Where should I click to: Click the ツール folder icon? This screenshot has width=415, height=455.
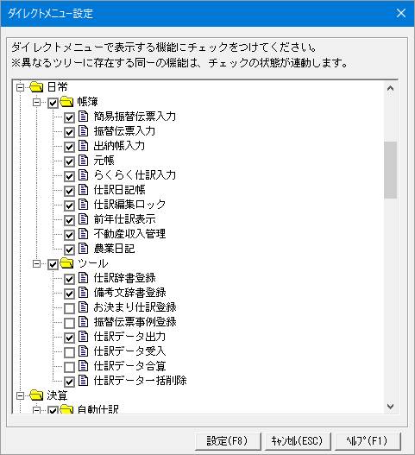click(66, 263)
